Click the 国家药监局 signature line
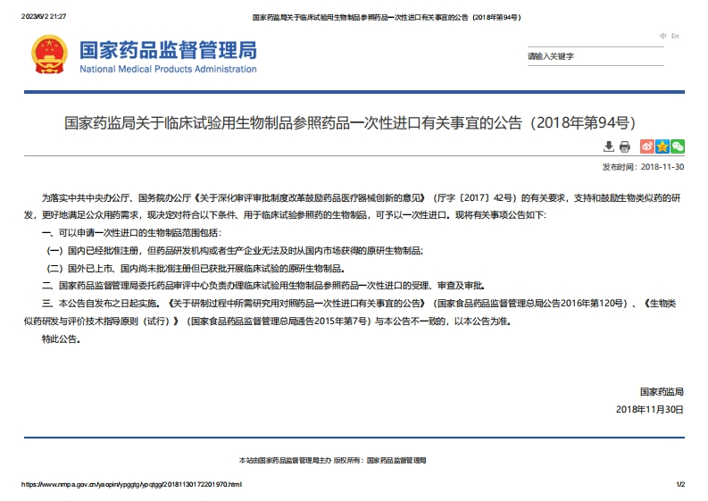Screen dimensions: 708x501 [661, 391]
